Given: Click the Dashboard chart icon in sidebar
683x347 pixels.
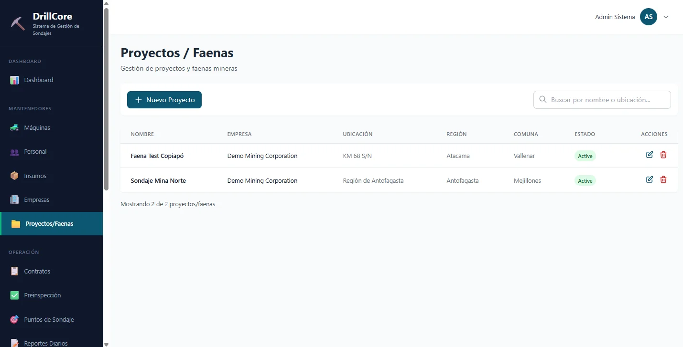Looking at the screenshot, I should coord(14,80).
